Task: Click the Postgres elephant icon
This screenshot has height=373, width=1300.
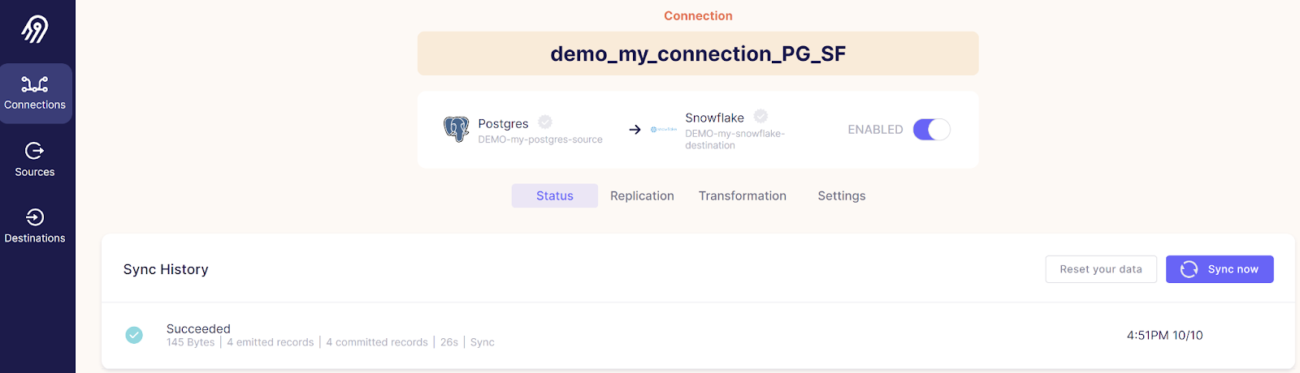Action: pyautogui.click(x=456, y=129)
